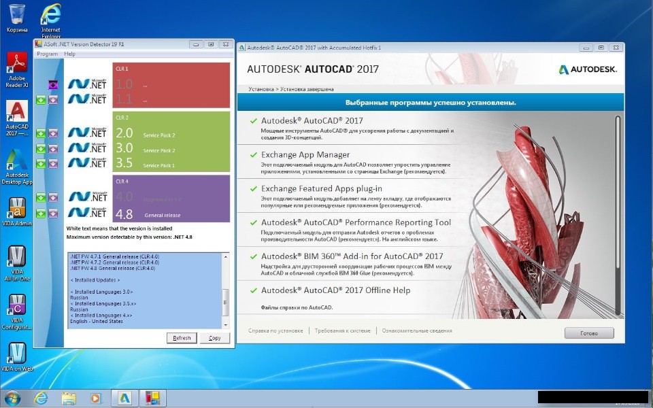Click the green download icon for .NET 1.1
Image resolution: width=653 pixels, height=408 pixels.
pos(40,100)
